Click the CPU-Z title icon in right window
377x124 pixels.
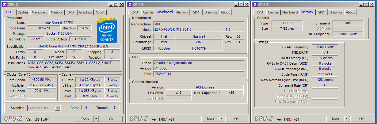pyautogui.click(x=255, y=4)
